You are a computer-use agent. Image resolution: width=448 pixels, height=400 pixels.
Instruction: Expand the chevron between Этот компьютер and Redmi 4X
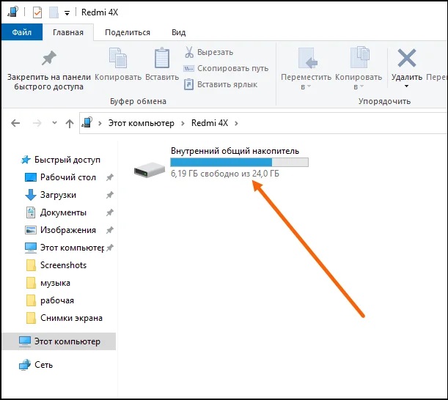[183, 123]
